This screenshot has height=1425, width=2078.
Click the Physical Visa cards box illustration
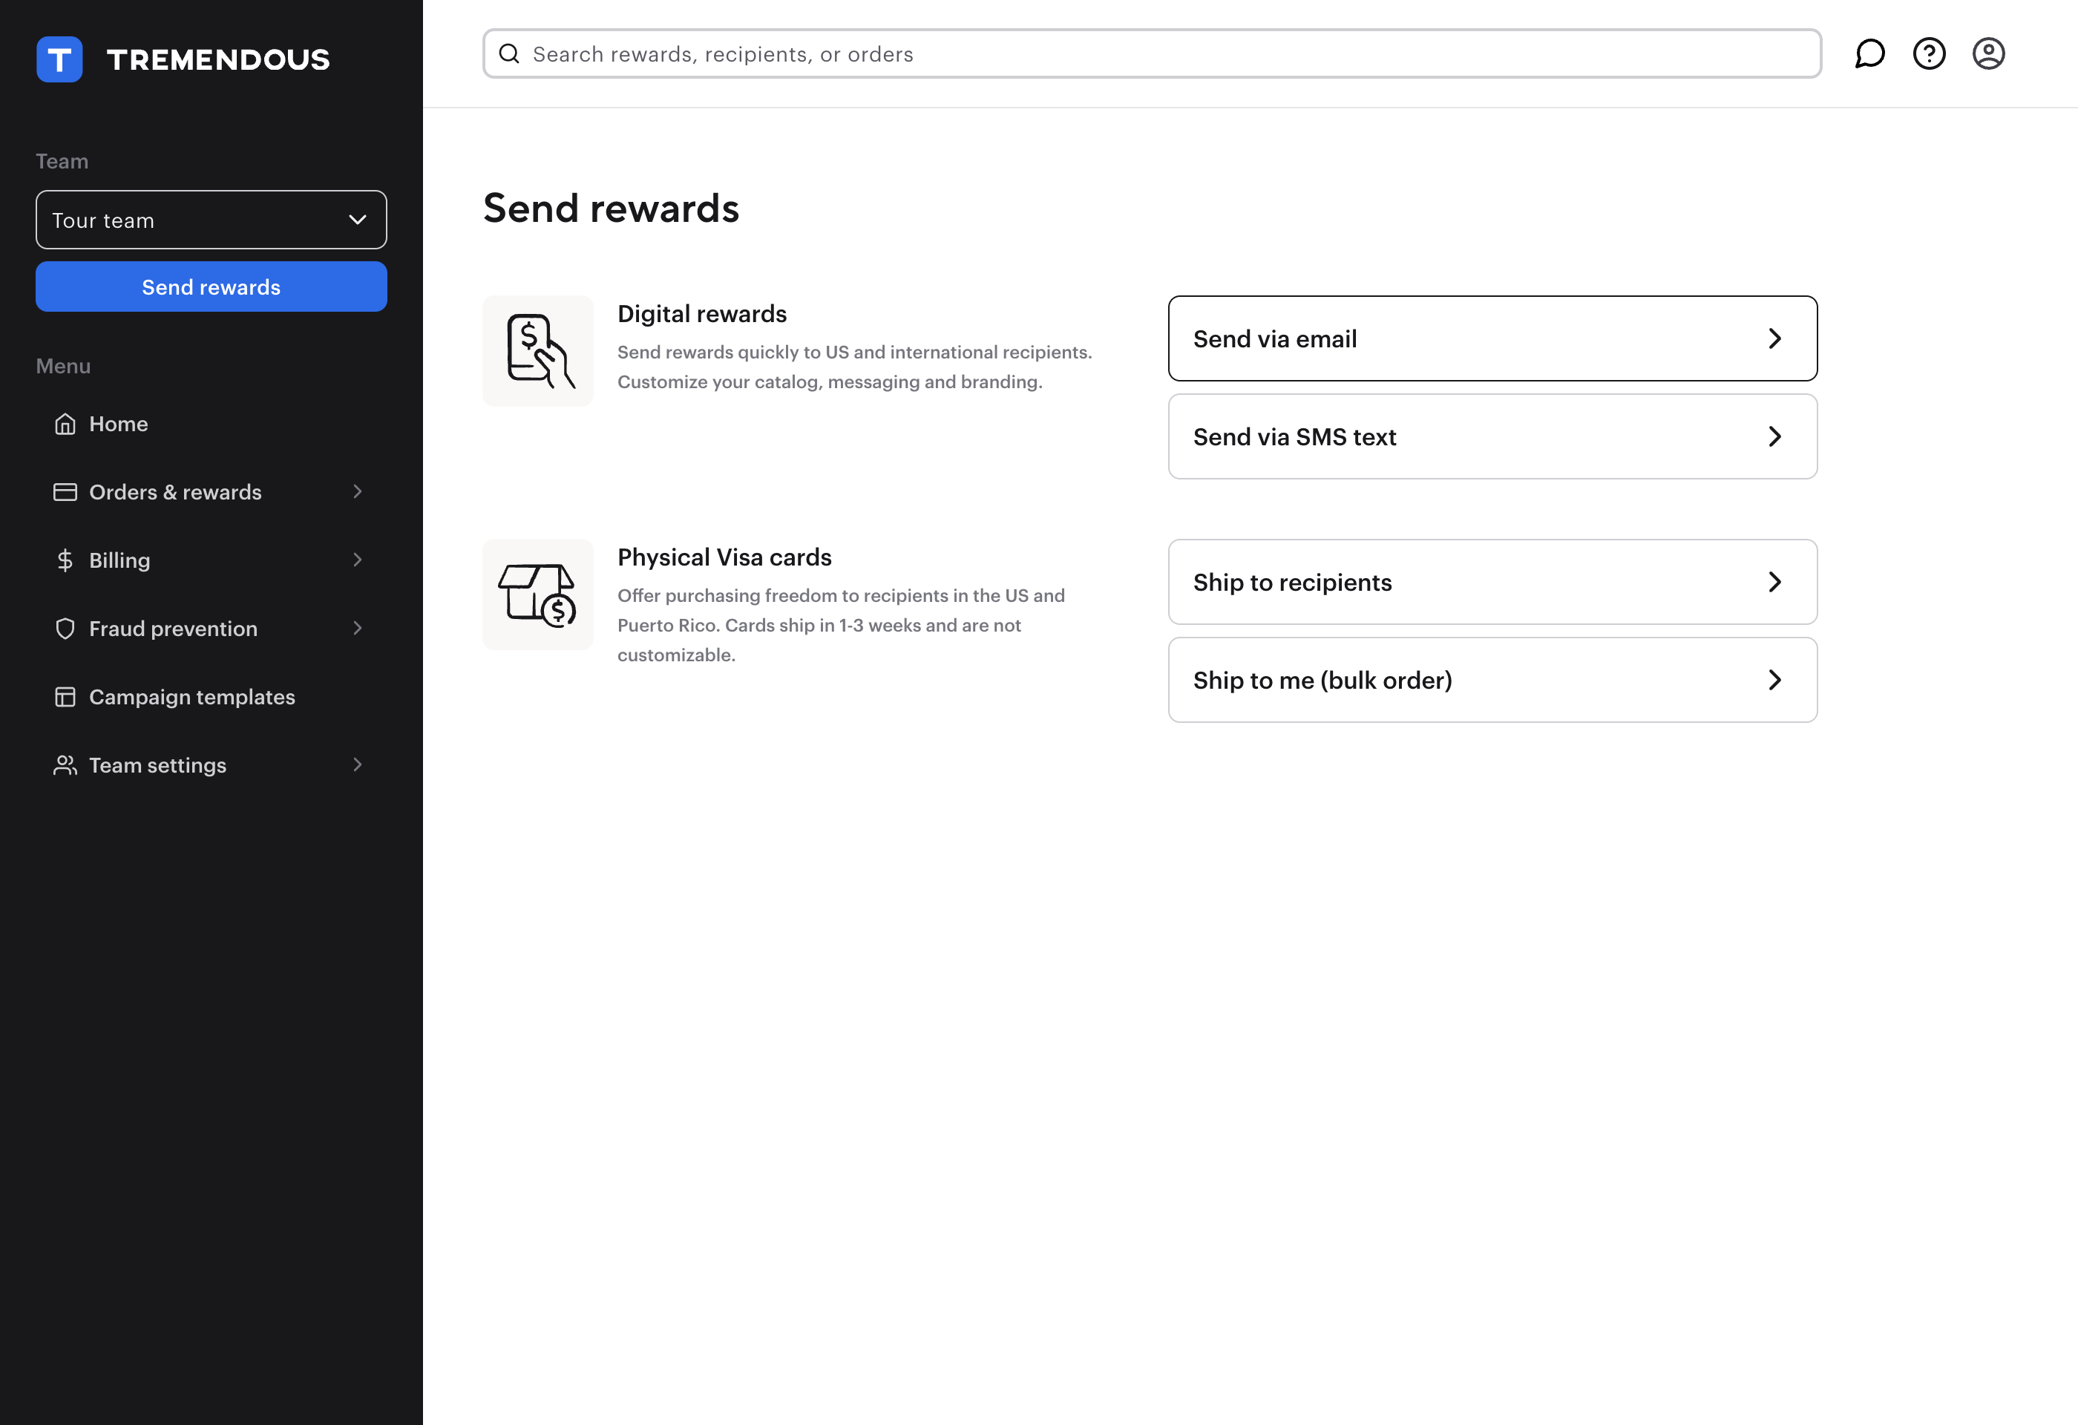[x=538, y=594]
